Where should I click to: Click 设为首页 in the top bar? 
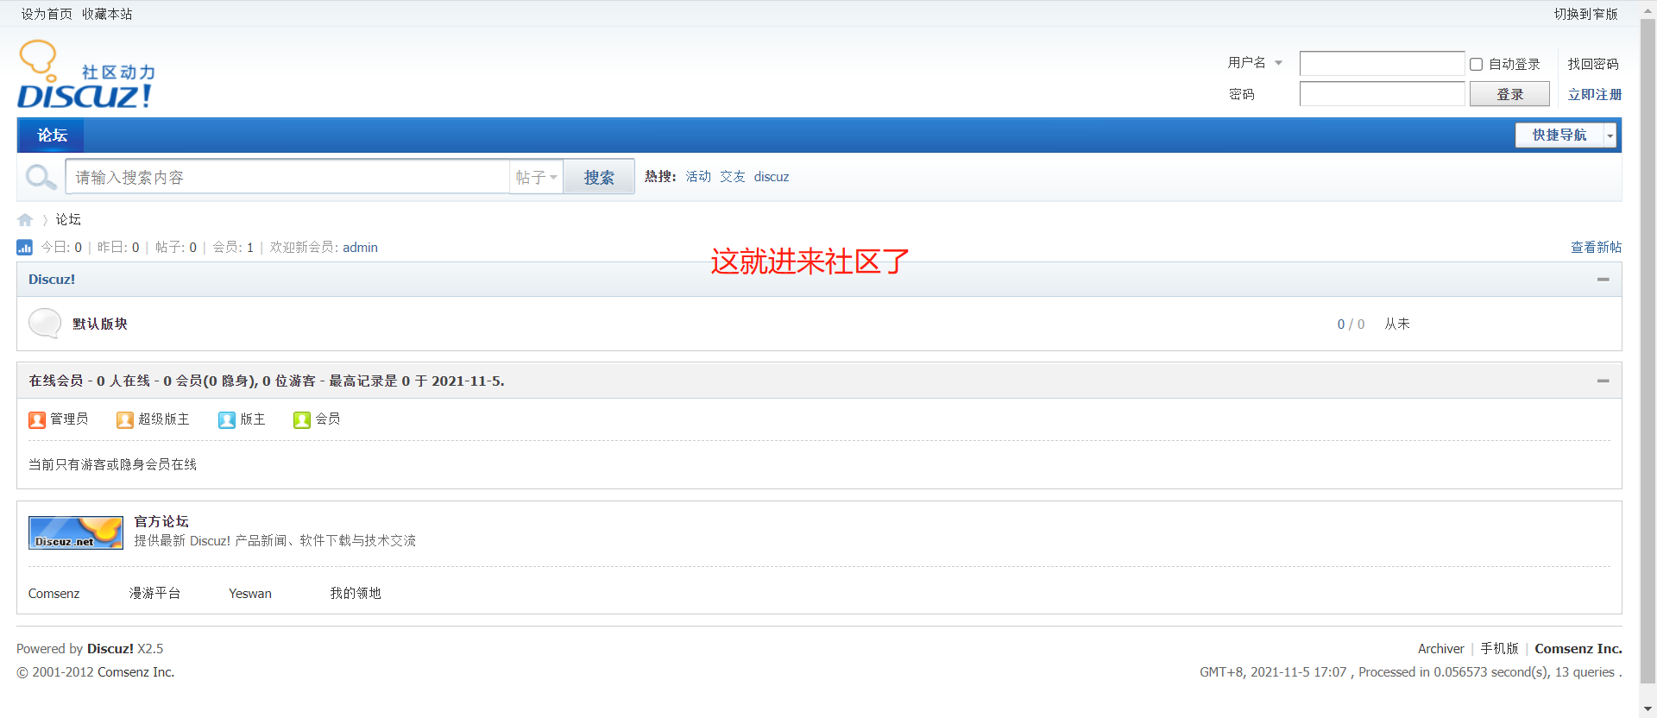47,14
